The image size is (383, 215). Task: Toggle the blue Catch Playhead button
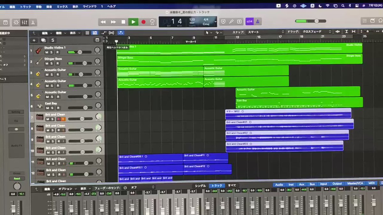click(121, 33)
